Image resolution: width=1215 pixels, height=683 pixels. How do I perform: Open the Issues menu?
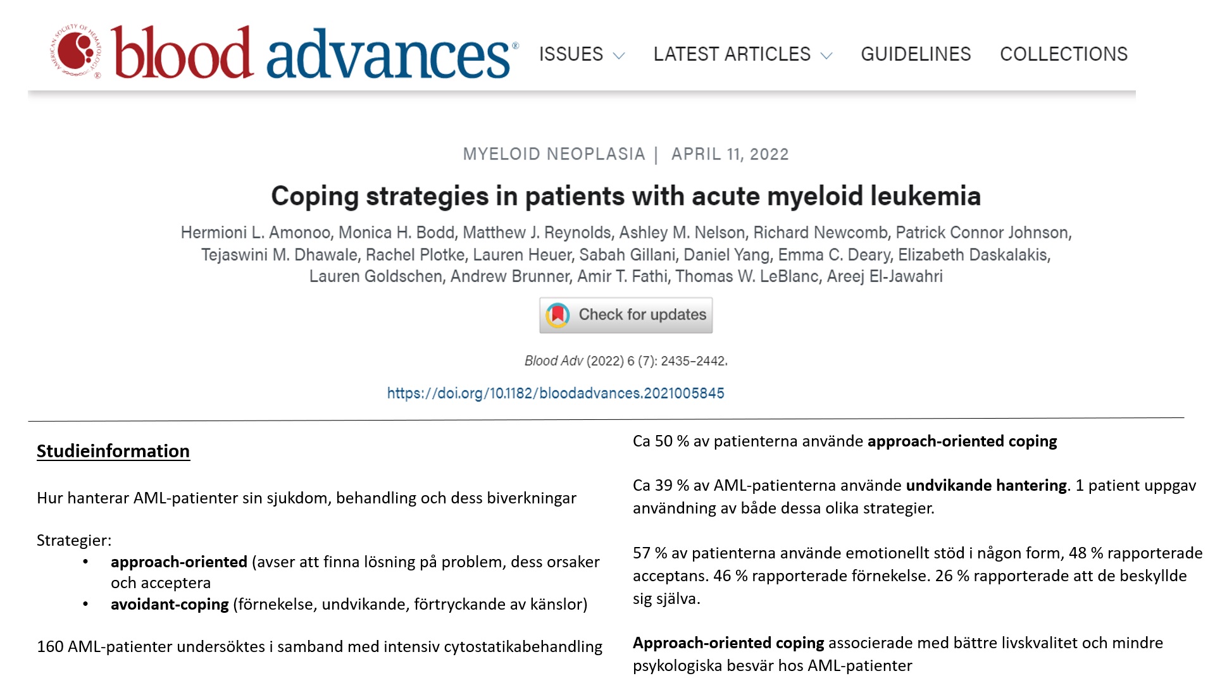571,54
